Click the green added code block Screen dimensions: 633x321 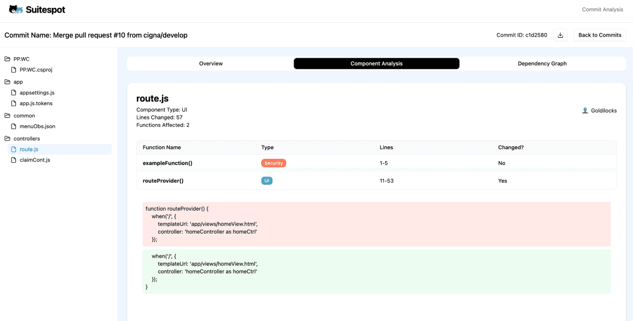point(376,271)
